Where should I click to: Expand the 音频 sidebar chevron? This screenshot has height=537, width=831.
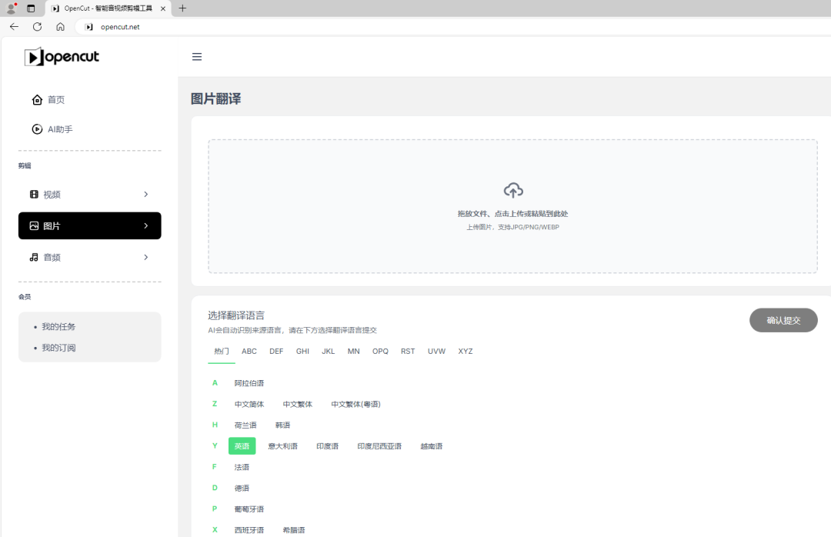click(145, 257)
